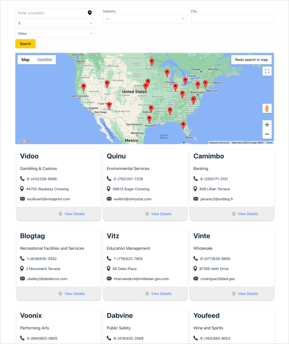Click the map marker in Wisconsin

167,73
